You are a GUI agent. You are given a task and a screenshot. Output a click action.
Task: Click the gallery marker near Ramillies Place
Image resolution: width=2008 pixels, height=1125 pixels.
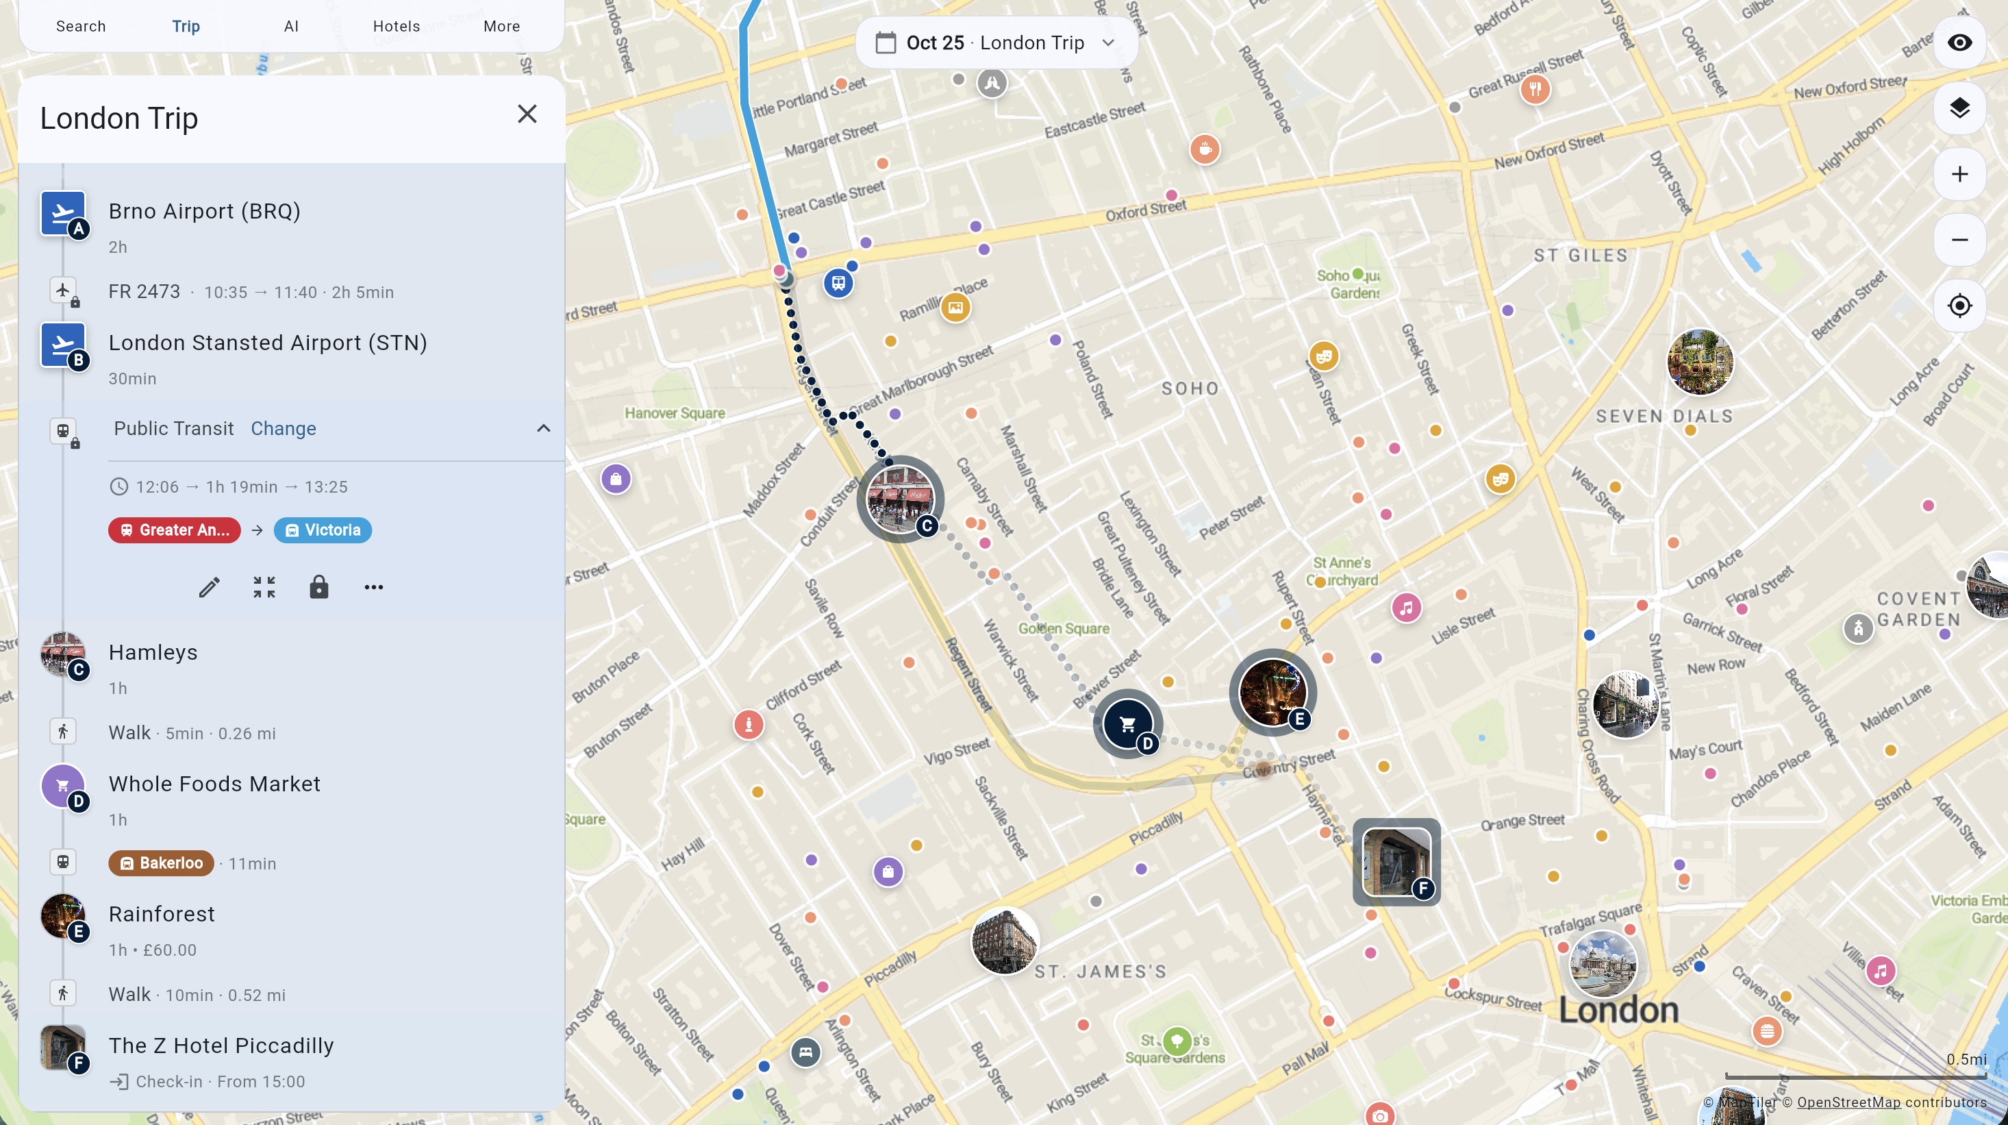(x=955, y=307)
